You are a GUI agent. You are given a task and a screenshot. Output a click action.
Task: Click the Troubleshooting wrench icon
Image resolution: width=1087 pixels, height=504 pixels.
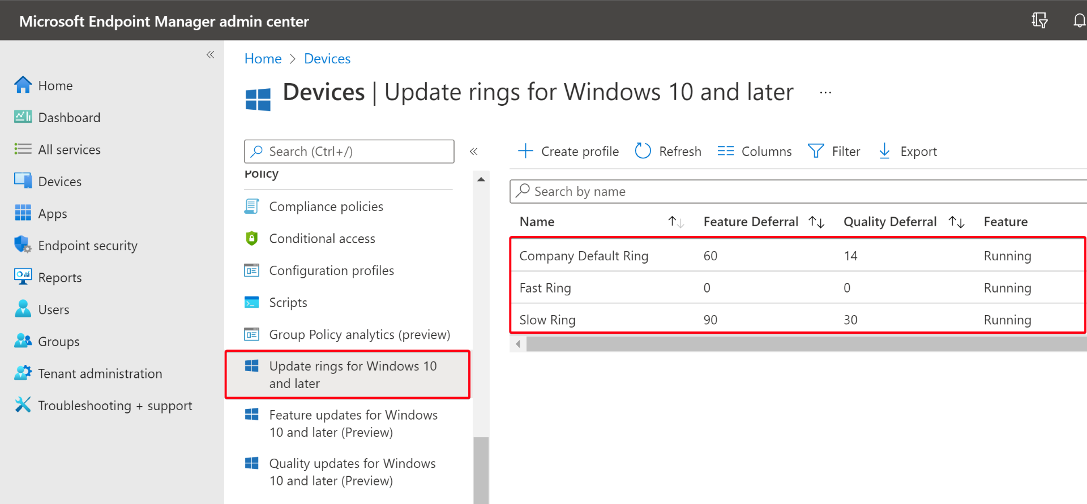tap(23, 405)
